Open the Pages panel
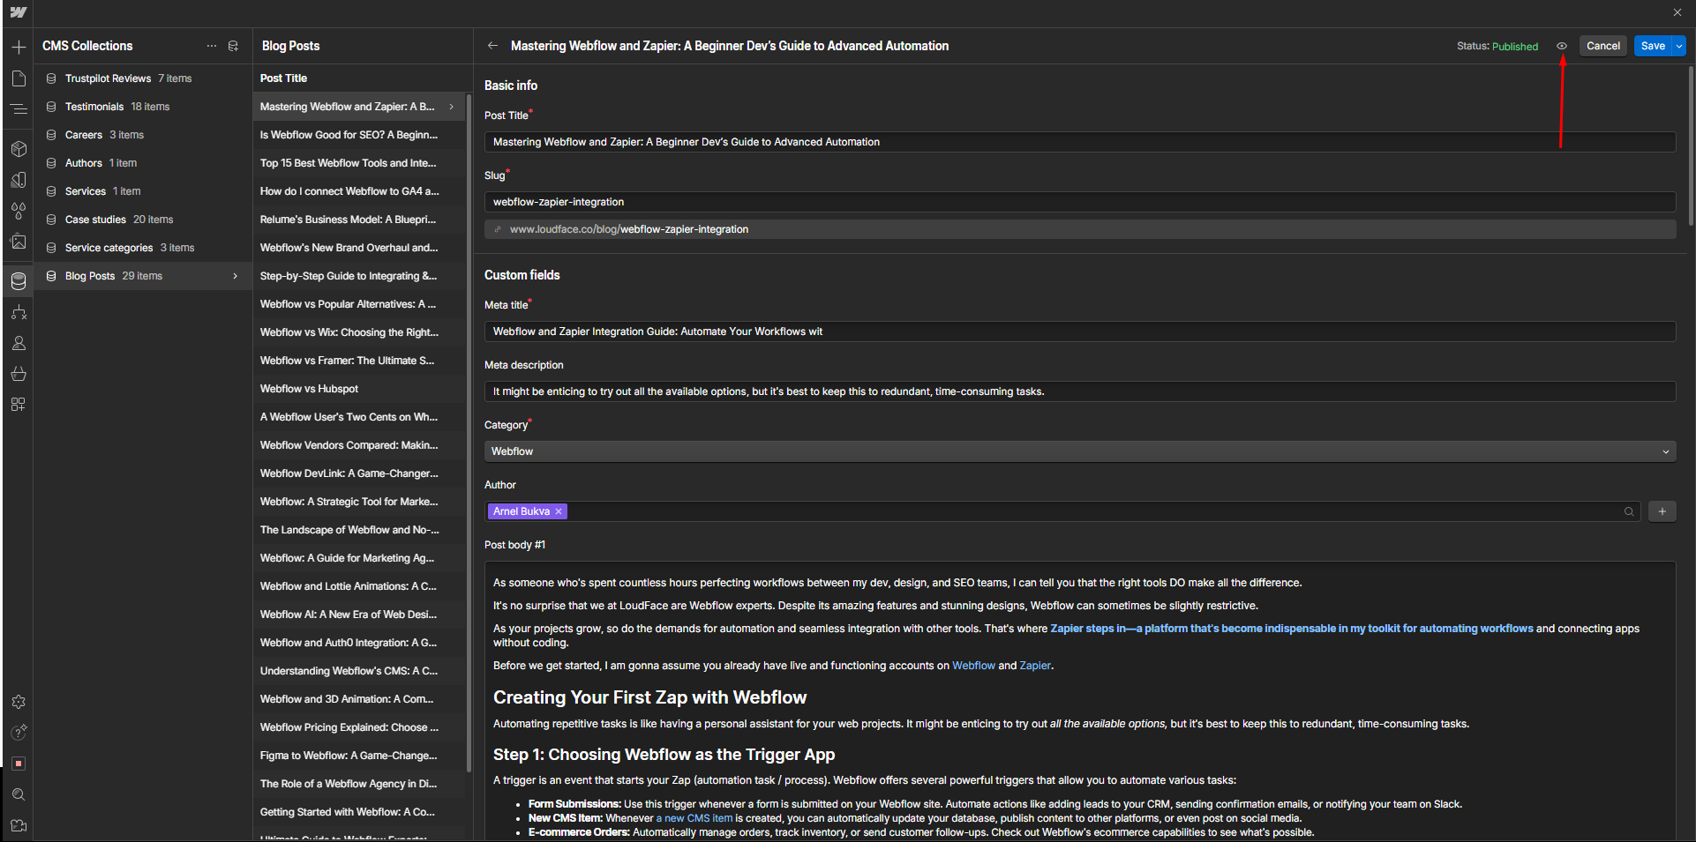 click(19, 78)
